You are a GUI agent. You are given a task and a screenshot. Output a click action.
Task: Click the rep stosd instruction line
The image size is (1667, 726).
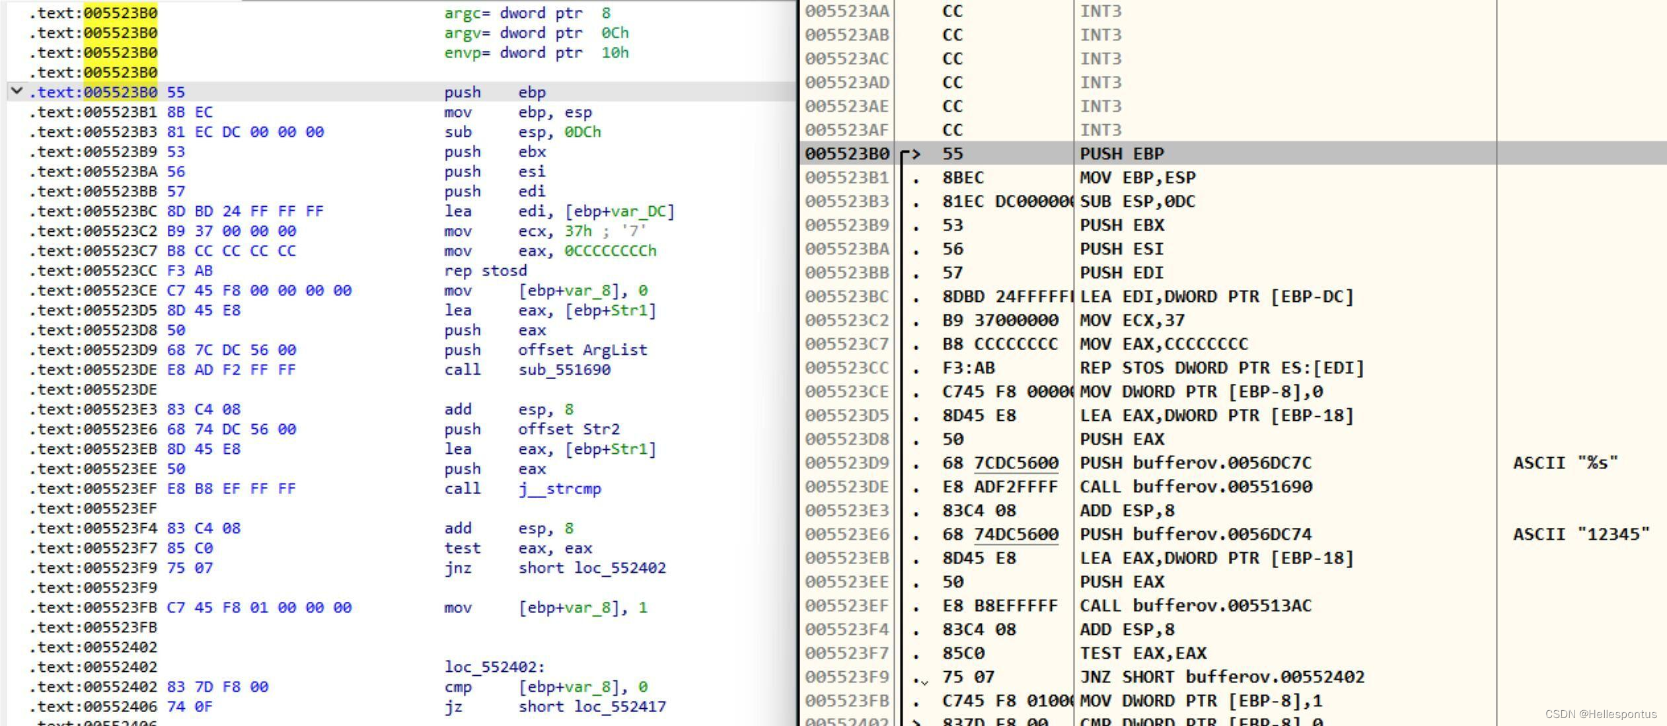point(485,270)
